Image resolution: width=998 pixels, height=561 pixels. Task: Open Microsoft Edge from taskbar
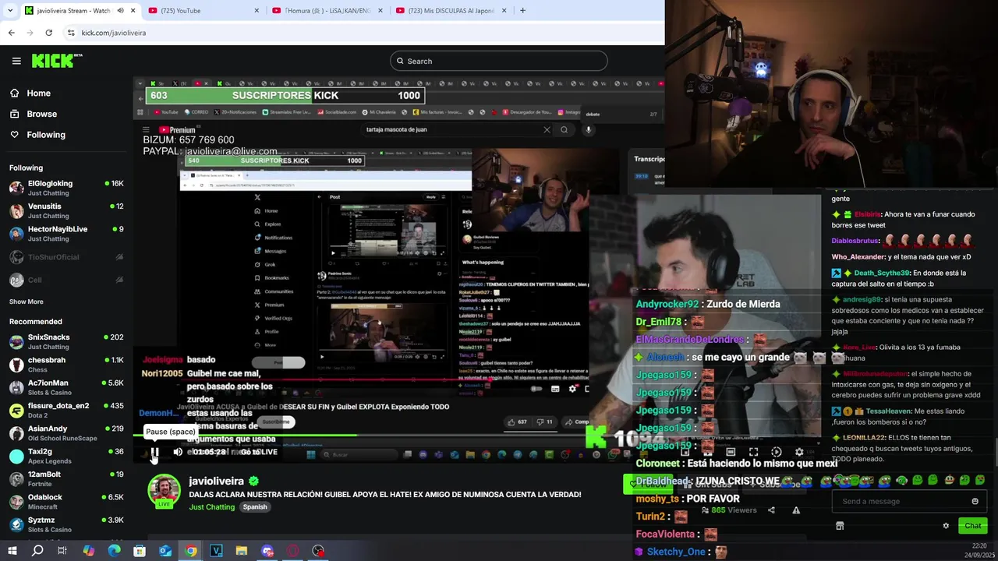click(114, 551)
